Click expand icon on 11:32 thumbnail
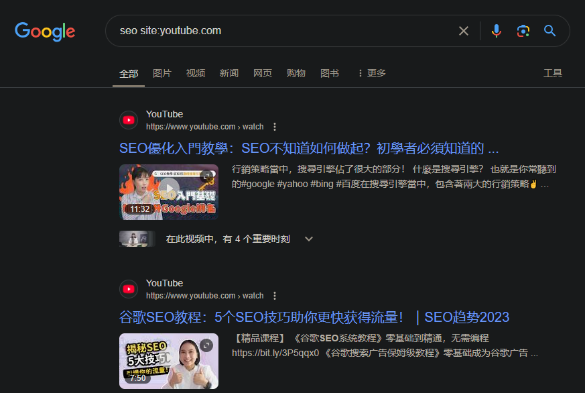 point(206,176)
